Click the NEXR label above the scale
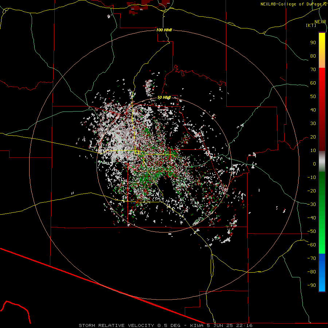328x328 pixels. (320, 22)
